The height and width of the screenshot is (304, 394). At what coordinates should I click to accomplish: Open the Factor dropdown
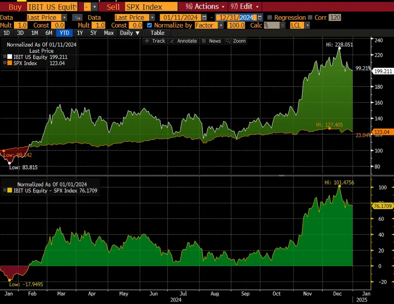coord(221,25)
